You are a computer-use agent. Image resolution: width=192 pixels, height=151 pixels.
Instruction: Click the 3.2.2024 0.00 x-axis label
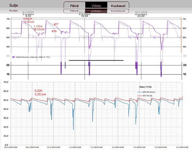coord(118,147)
